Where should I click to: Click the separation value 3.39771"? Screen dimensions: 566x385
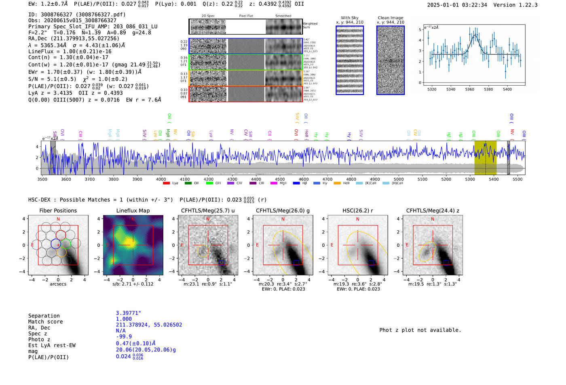(129, 313)
